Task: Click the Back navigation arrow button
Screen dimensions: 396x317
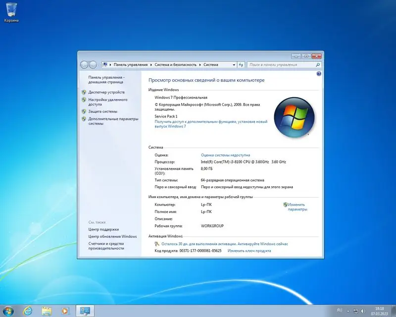Action: click(x=84, y=65)
